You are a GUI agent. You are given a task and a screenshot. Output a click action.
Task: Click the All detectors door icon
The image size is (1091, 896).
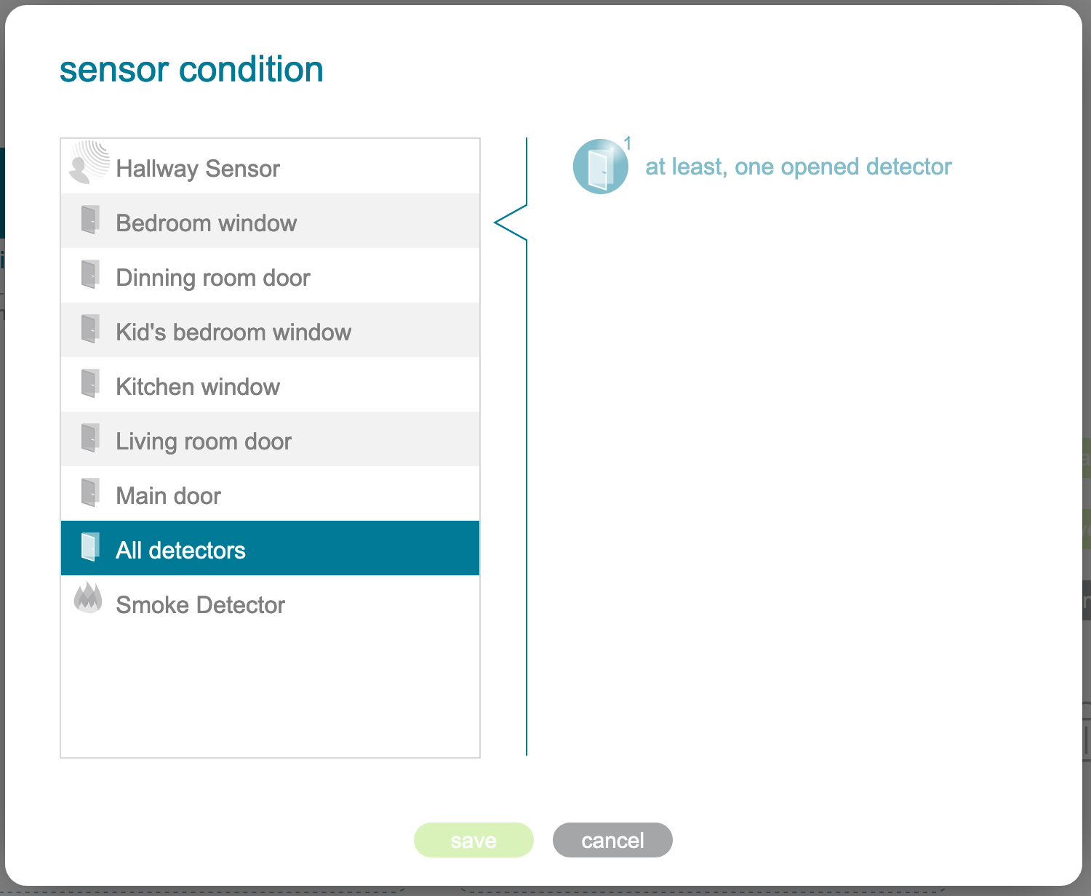coord(90,547)
